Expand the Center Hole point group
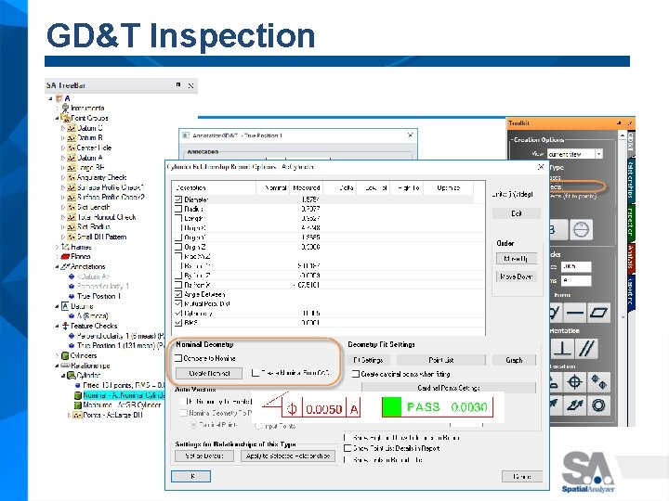Screen dimensions: 669x501 click(63, 148)
